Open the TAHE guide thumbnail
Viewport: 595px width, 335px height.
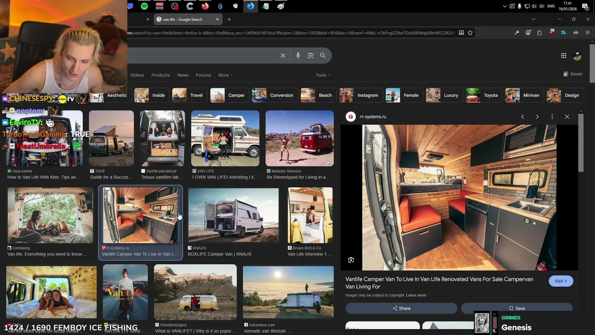pyautogui.click(x=111, y=138)
